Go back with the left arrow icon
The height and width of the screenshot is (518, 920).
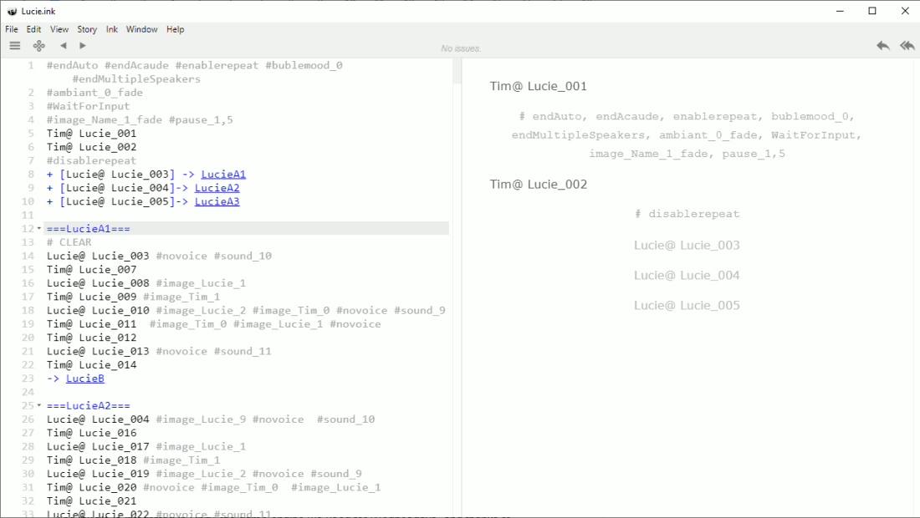point(63,46)
